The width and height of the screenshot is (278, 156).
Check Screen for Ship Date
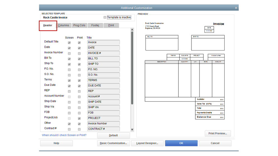(69, 102)
